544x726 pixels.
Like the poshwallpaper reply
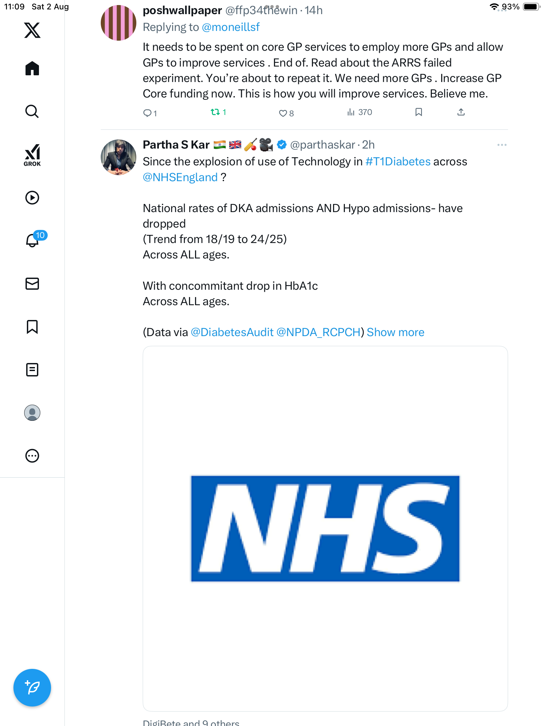tap(283, 113)
